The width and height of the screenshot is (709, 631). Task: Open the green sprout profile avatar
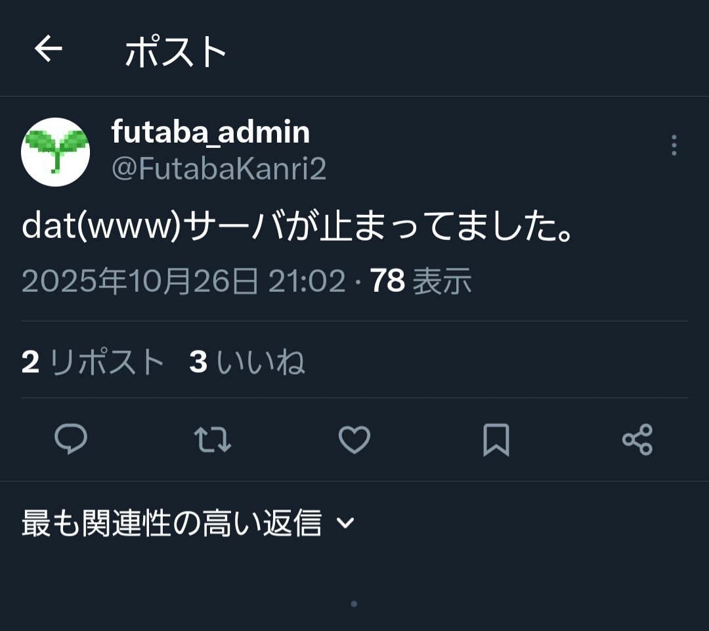[56, 152]
